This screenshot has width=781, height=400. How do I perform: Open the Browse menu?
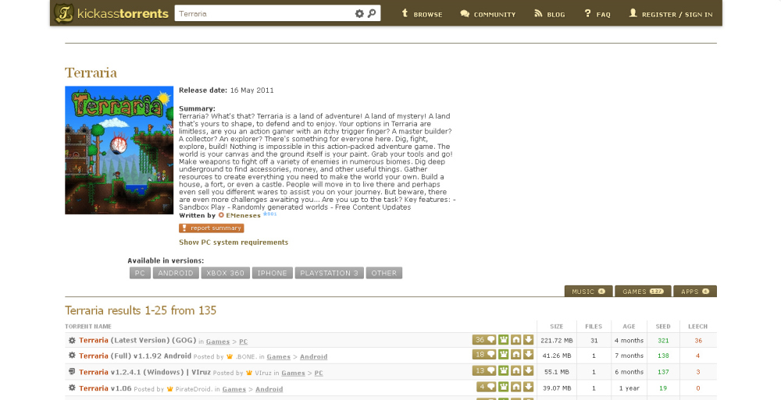[422, 14]
